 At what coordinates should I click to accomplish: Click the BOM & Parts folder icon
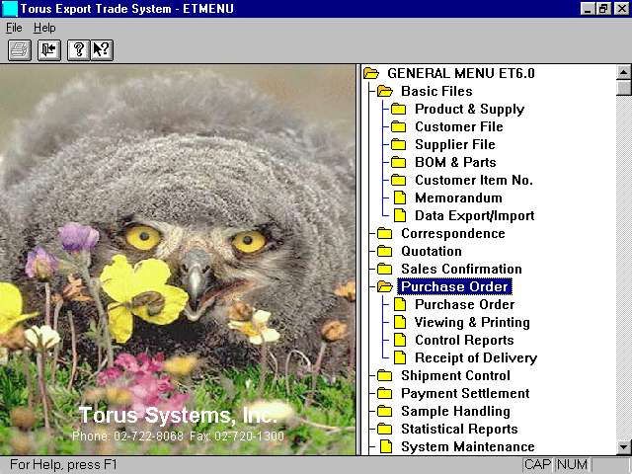coord(399,162)
